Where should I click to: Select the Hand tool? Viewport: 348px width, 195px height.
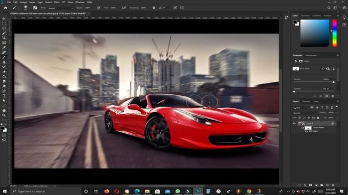click(x=4, y=110)
